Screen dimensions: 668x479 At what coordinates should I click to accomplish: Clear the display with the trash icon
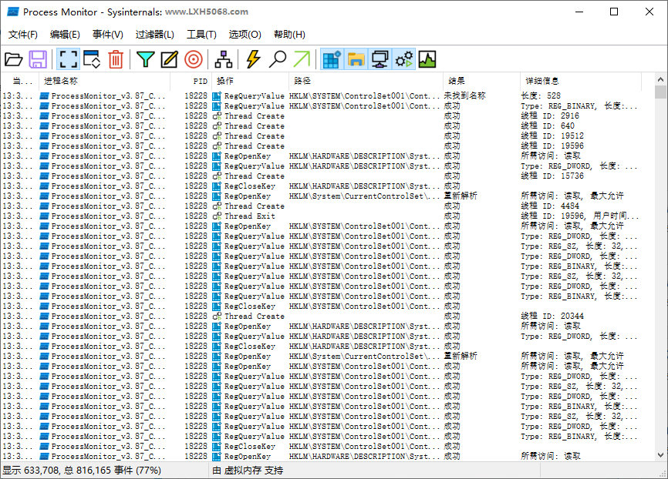[x=116, y=59]
